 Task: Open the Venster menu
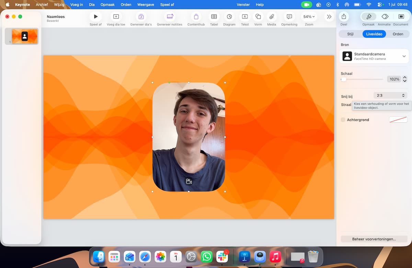(243, 4)
